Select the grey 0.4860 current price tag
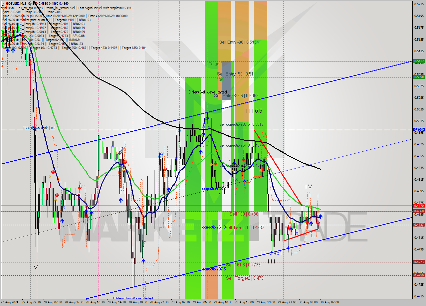Viewport: 426px width, 306px height. (x=419, y=211)
